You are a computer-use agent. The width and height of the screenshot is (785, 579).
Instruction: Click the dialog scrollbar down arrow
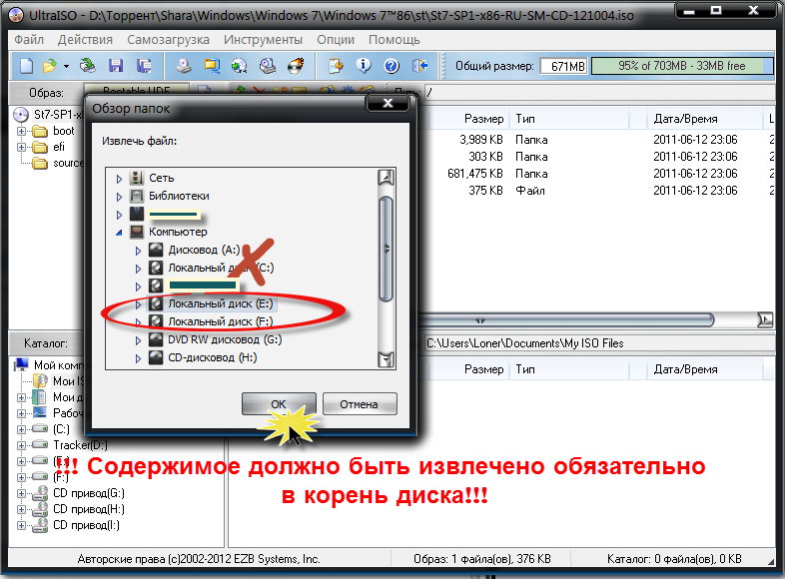386,358
